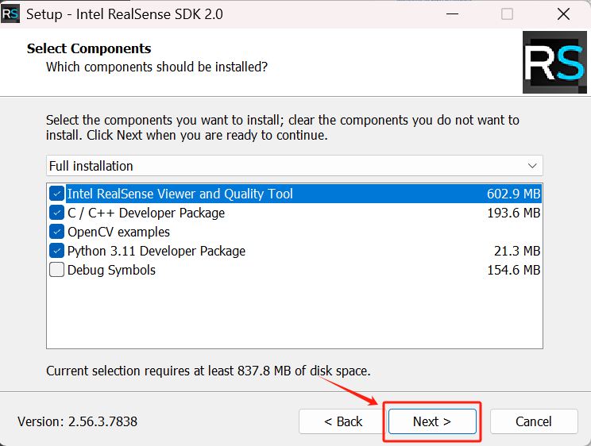
Task: Minimize the Setup window
Action: point(452,14)
